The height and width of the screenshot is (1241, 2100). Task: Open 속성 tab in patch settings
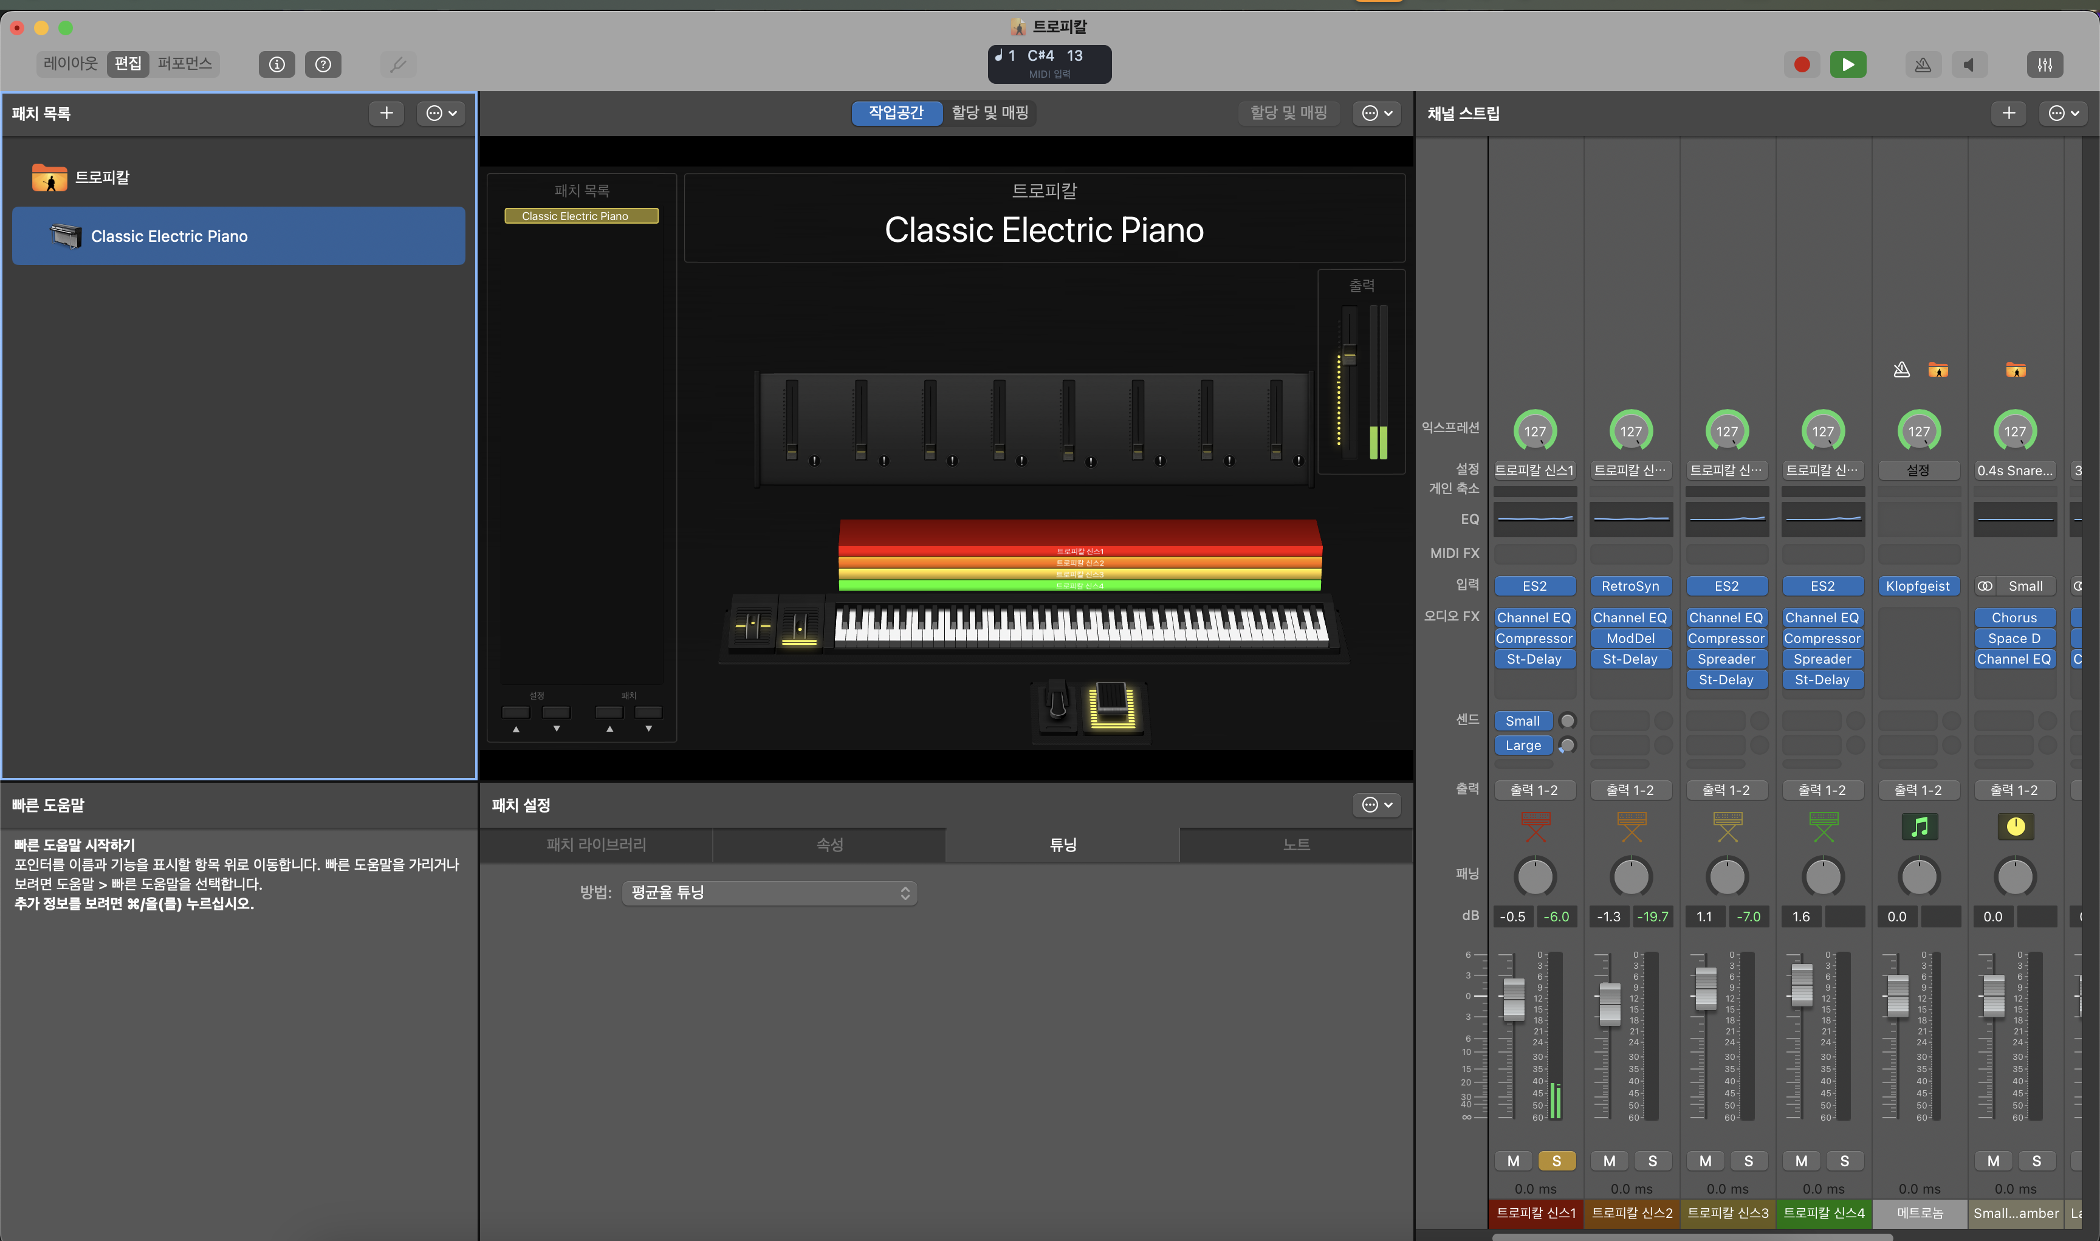(829, 845)
